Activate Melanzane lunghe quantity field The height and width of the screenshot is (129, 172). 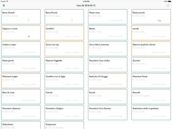[x=29, y=84]
